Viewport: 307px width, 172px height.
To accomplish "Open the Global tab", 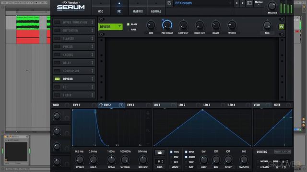I will (x=156, y=11).
